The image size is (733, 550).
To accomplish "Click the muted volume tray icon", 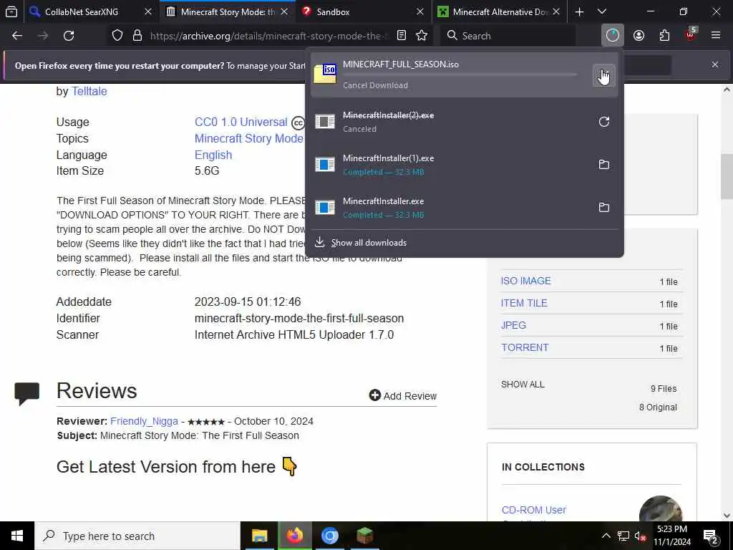I will [640, 536].
